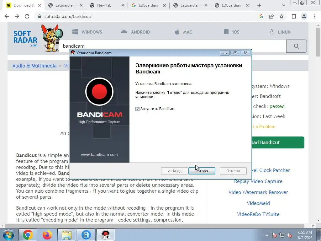Screen dimensions: 321x241
Task: Show hidden tray icons arrow
Action: tap(266, 235)
